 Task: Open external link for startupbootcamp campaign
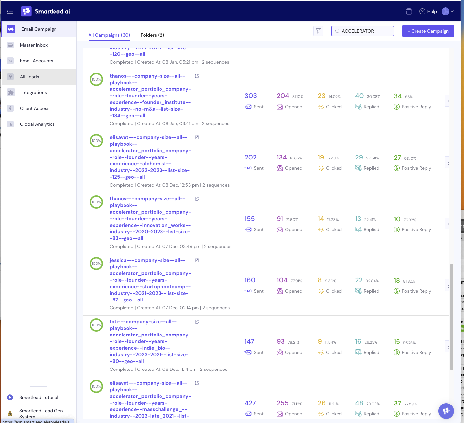click(x=197, y=260)
